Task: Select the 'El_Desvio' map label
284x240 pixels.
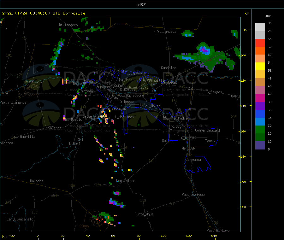Action: click(x=74, y=120)
